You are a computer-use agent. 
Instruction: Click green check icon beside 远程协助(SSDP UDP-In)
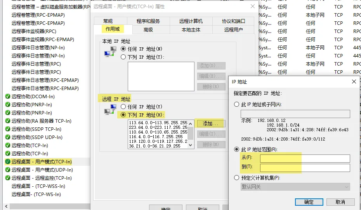click(x=7, y=137)
